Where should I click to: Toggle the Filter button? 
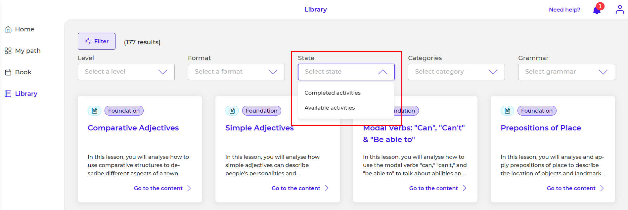click(97, 41)
